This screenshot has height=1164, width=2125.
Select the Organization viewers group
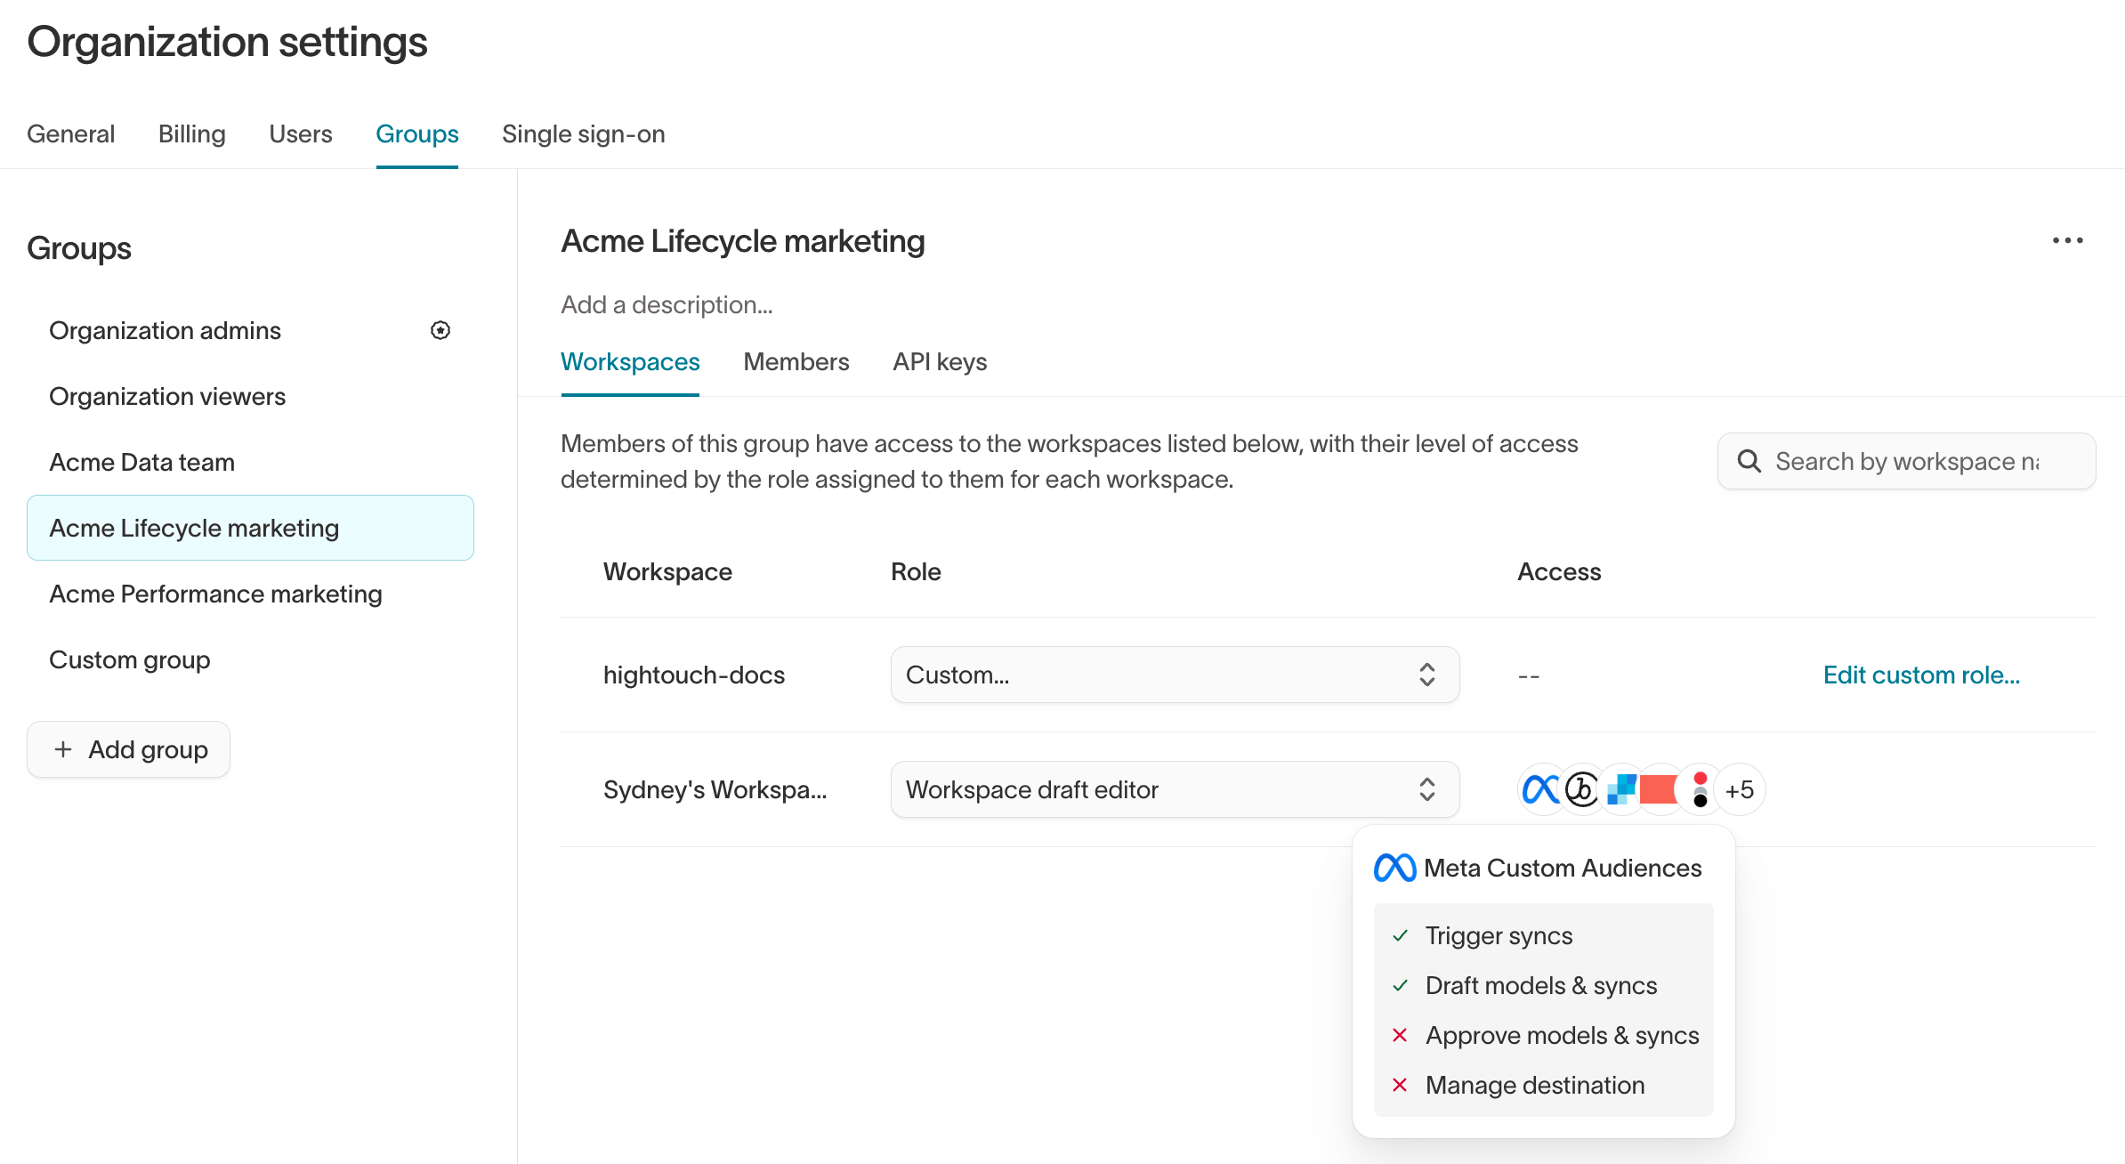coord(250,396)
